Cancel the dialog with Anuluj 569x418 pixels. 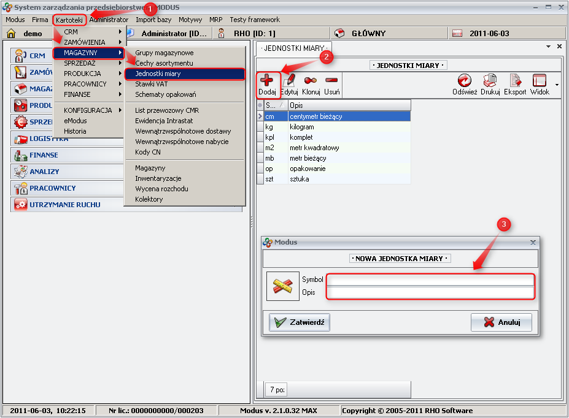(501, 322)
